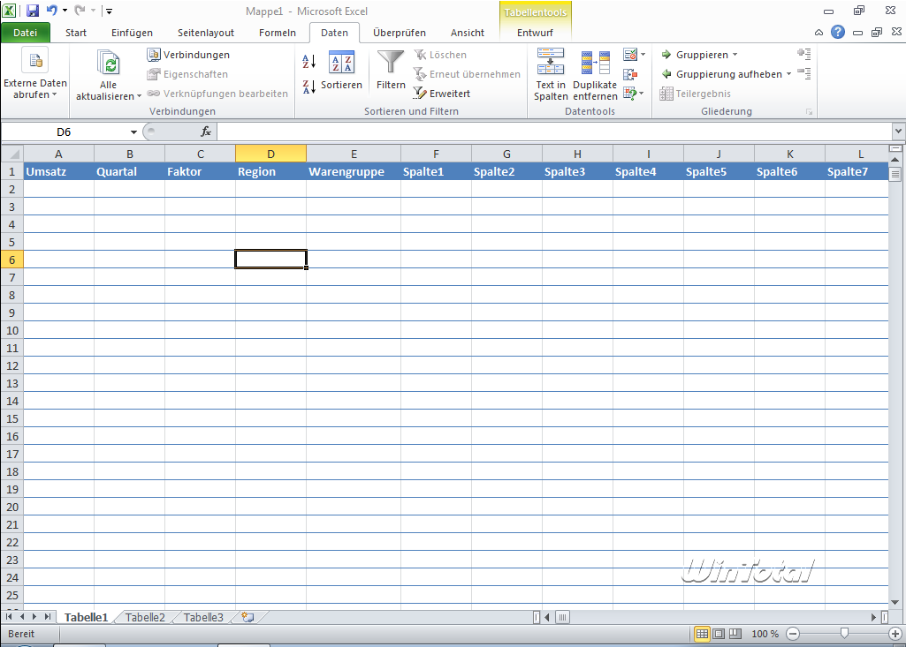Click show detail icon in Gliederung

point(804,54)
